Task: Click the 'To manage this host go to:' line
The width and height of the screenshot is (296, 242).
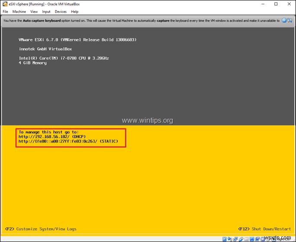Action: point(48,132)
